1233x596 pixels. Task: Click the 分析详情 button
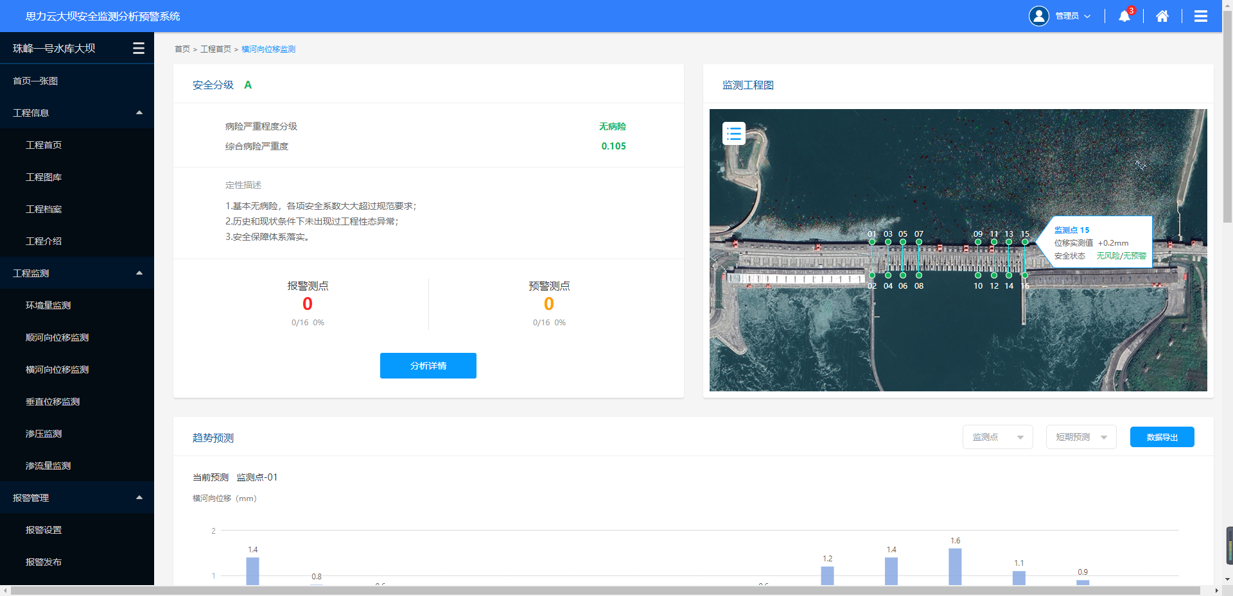click(x=428, y=366)
